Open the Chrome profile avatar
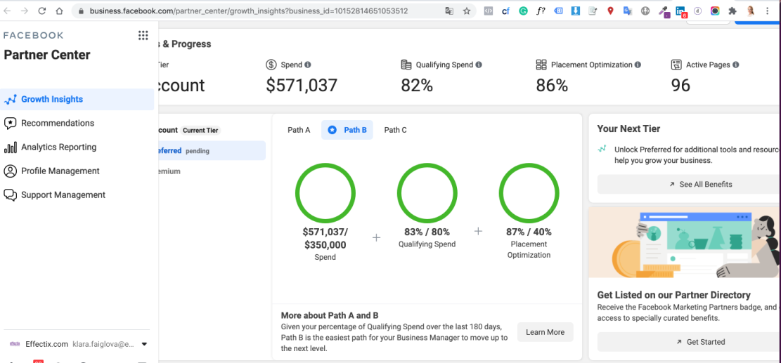Viewport: 781px width, 363px height. click(x=750, y=11)
